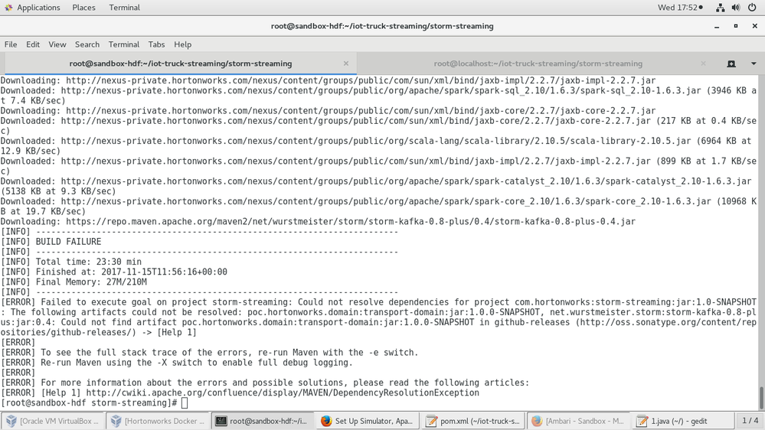This screenshot has height=430, width=765.
Task: Click the gedit icon for 1.java
Action: [642, 421]
